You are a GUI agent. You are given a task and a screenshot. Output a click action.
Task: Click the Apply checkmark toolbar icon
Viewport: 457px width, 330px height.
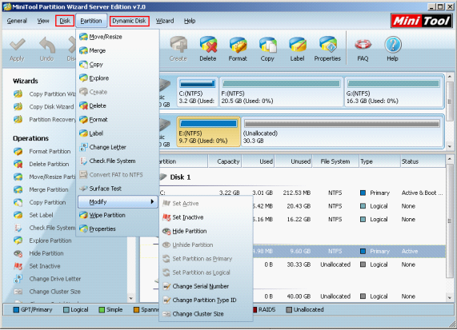pyautogui.click(x=17, y=45)
